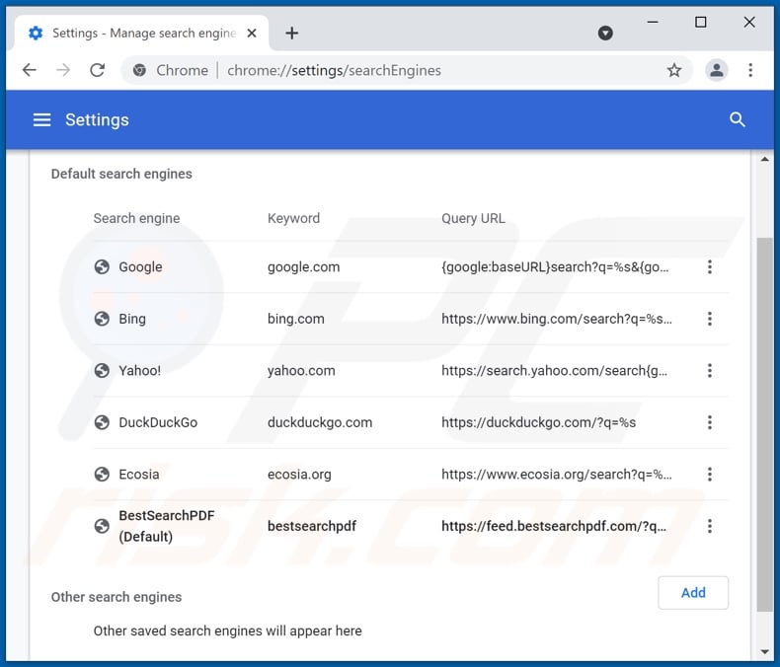Select the 'Yahoo!' search engine name
780x667 pixels.
(139, 370)
